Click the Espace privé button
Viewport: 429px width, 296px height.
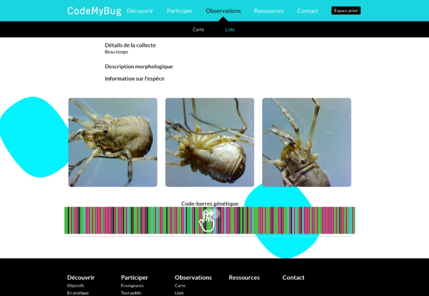point(346,10)
